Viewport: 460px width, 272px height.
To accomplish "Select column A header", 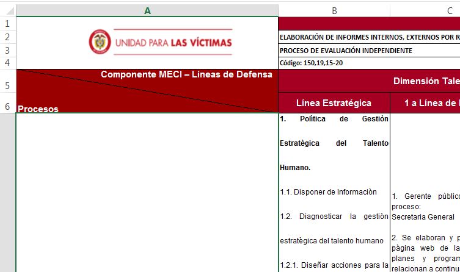I will pyautogui.click(x=147, y=11).
